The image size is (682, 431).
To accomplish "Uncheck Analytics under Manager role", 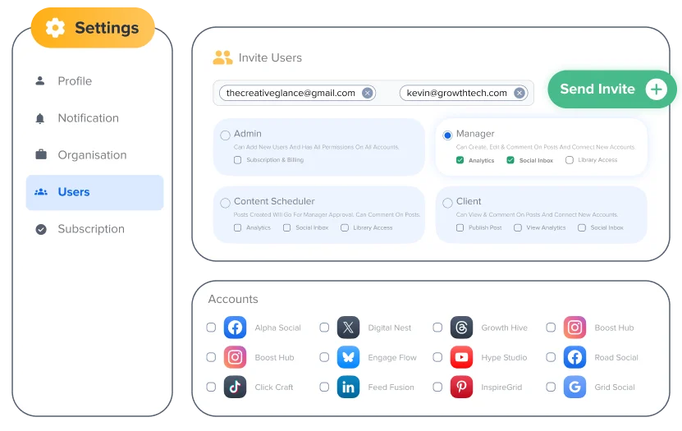I will tap(460, 160).
